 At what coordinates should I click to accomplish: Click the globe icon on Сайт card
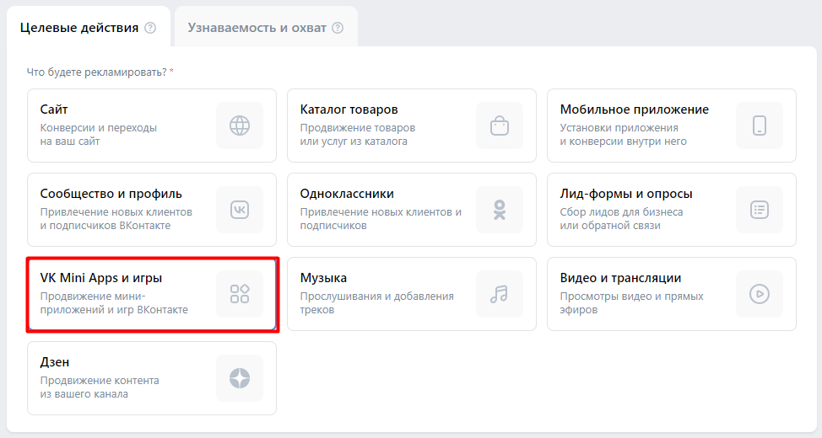click(x=240, y=126)
